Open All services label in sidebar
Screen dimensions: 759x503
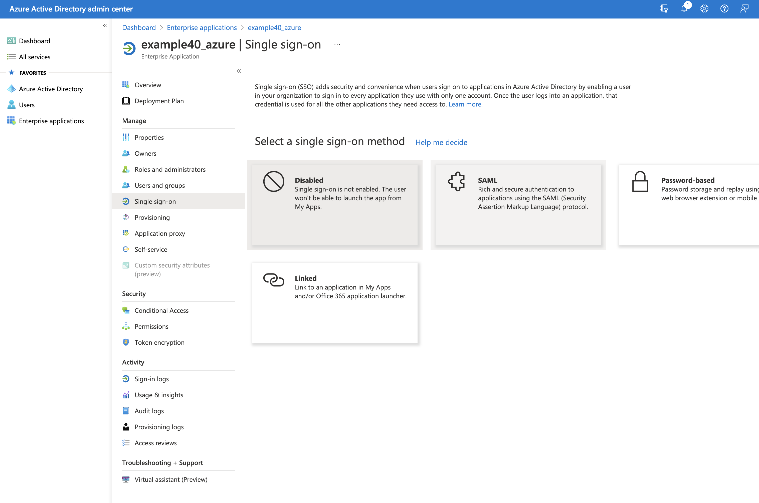point(35,57)
